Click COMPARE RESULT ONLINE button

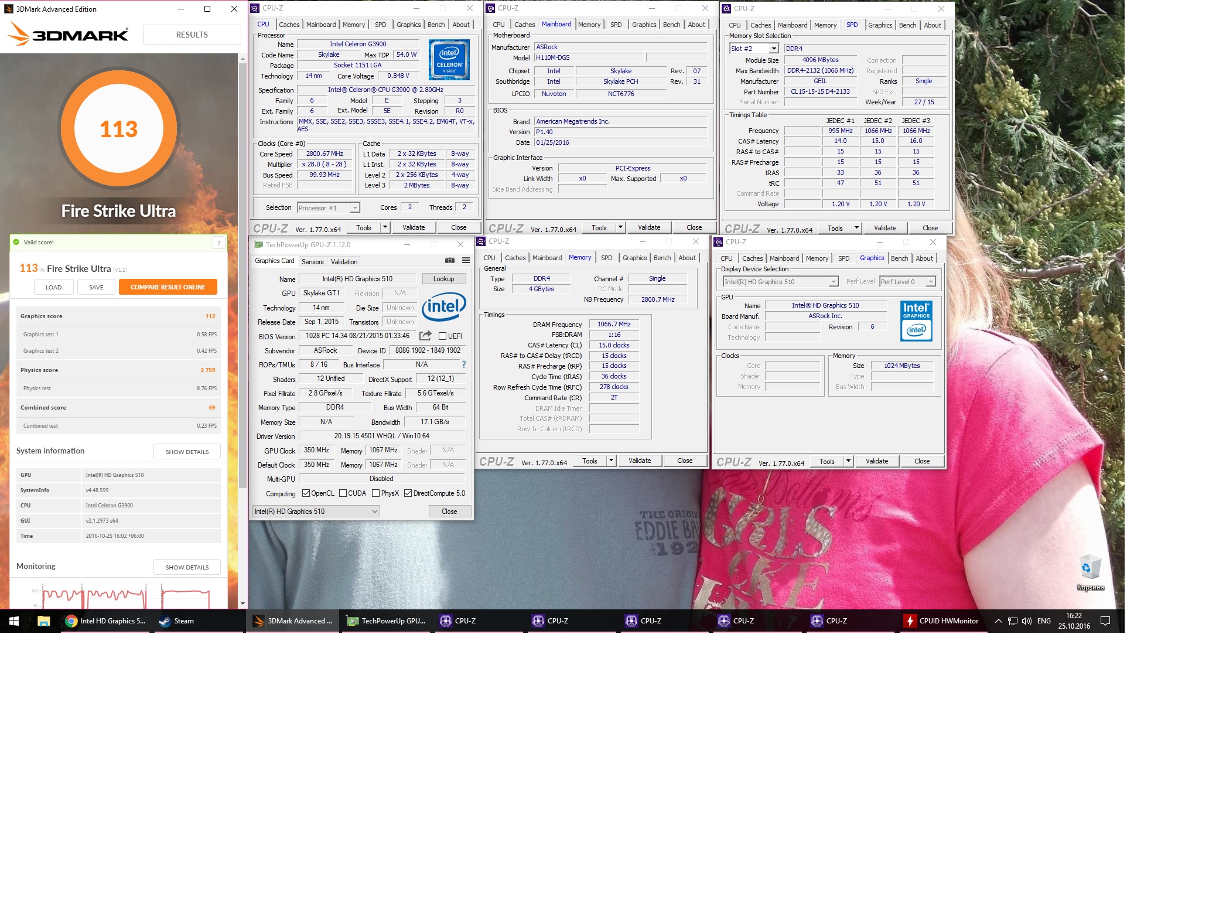click(x=168, y=287)
